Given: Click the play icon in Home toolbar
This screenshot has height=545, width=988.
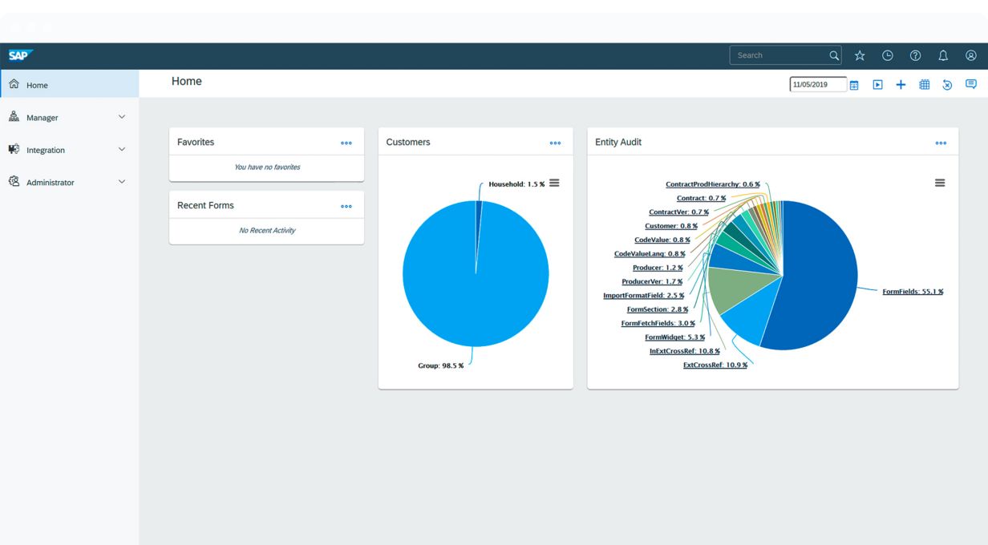Looking at the screenshot, I should coord(877,85).
